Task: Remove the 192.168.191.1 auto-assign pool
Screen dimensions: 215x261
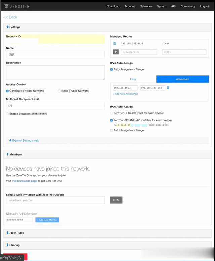Action: [x=168, y=87]
